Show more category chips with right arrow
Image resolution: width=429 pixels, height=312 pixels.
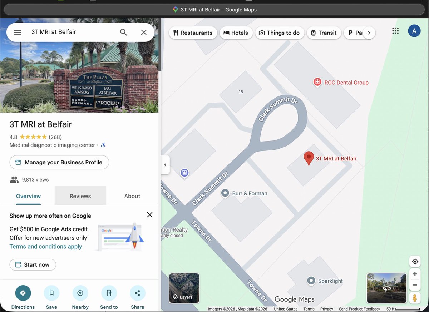click(369, 33)
